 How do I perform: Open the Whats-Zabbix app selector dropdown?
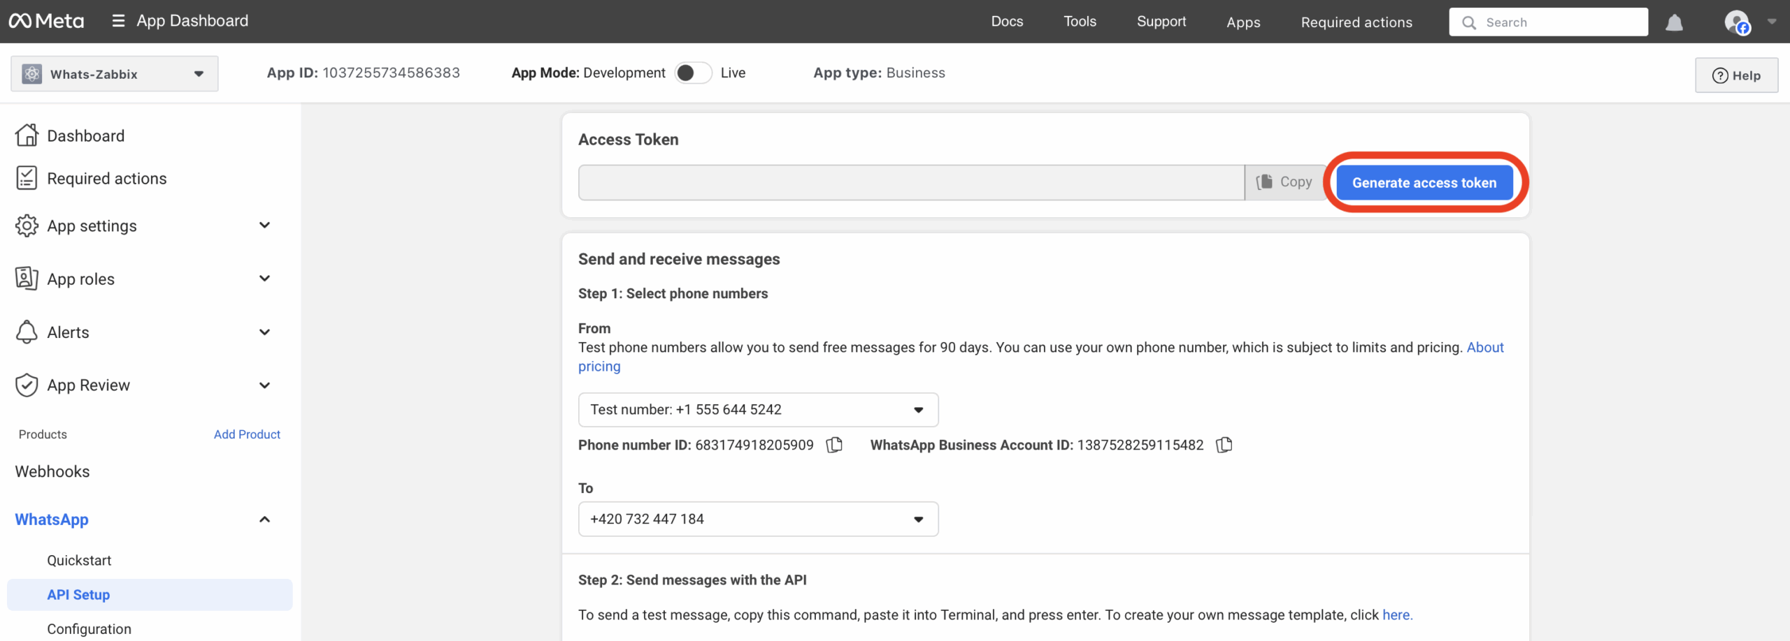(114, 74)
